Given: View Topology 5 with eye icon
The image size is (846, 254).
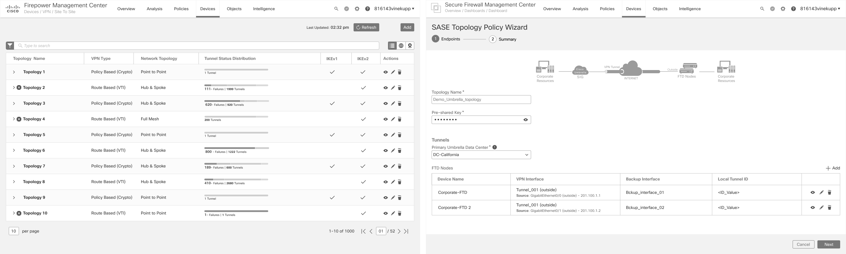Looking at the screenshot, I should pos(386,135).
